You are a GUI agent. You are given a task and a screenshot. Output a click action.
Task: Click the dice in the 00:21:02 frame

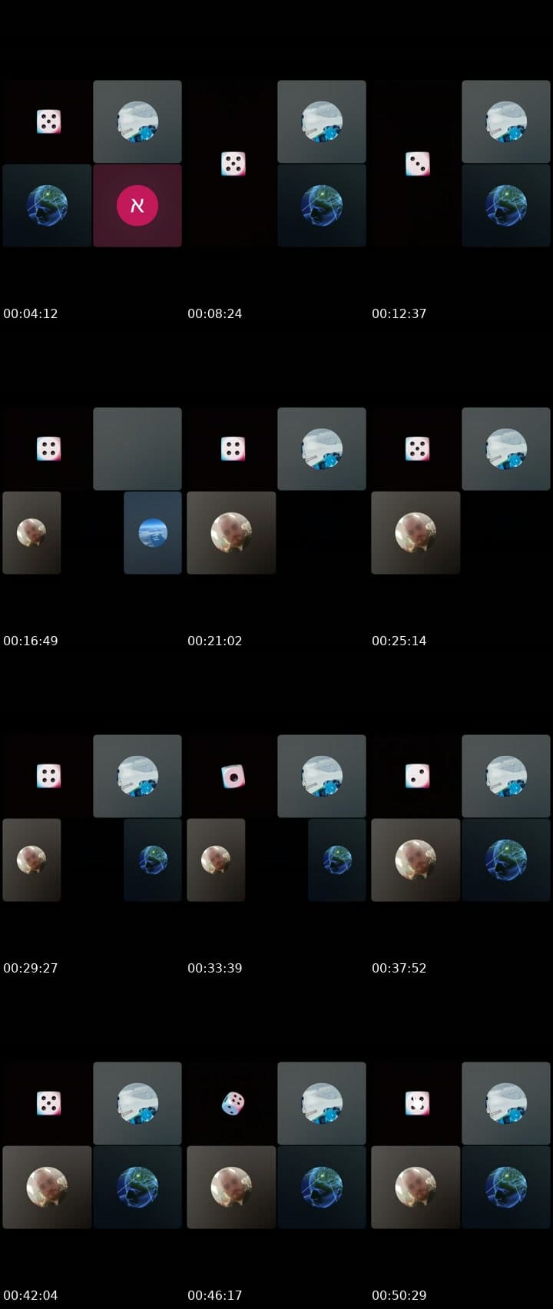tap(233, 449)
